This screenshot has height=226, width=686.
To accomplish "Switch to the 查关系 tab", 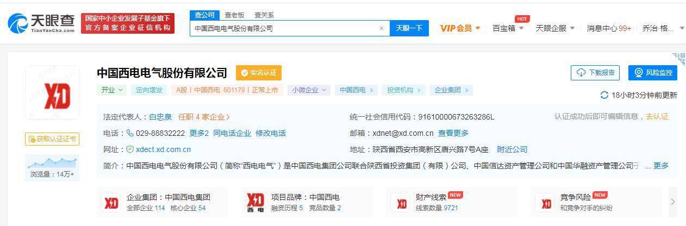I will pyautogui.click(x=264, y=15).
